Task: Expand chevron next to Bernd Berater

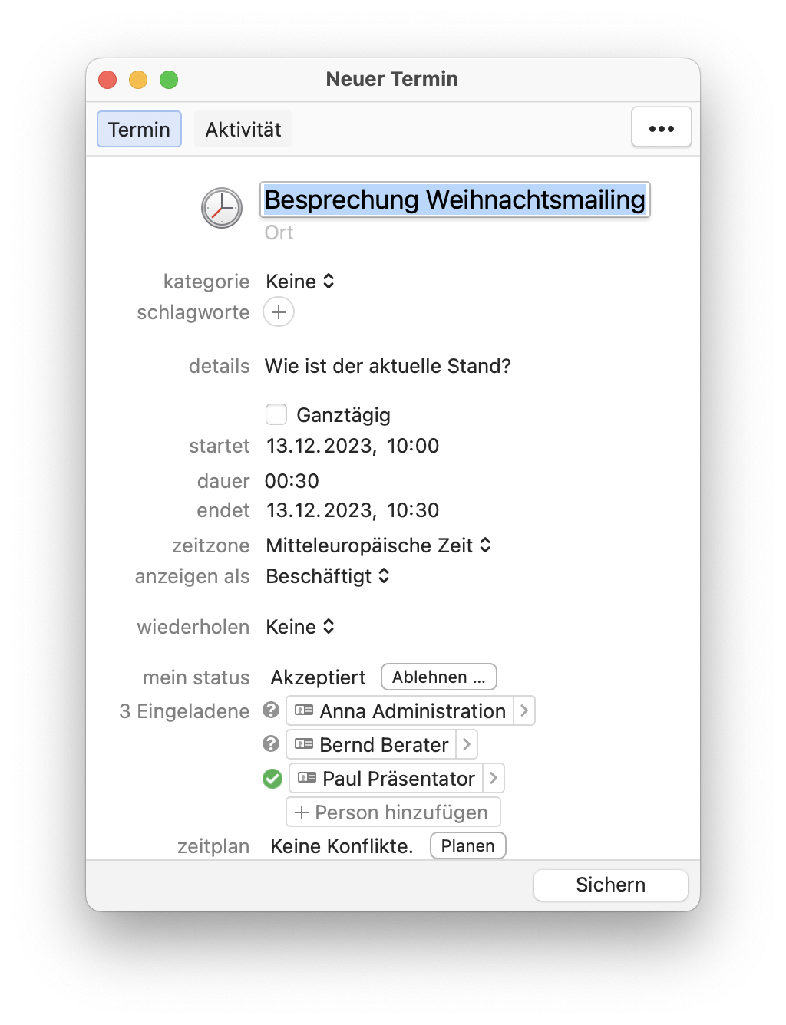Action: click(x=467, y=744)
